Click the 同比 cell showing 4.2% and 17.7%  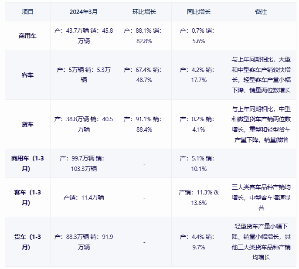click(x=198, y=75)
